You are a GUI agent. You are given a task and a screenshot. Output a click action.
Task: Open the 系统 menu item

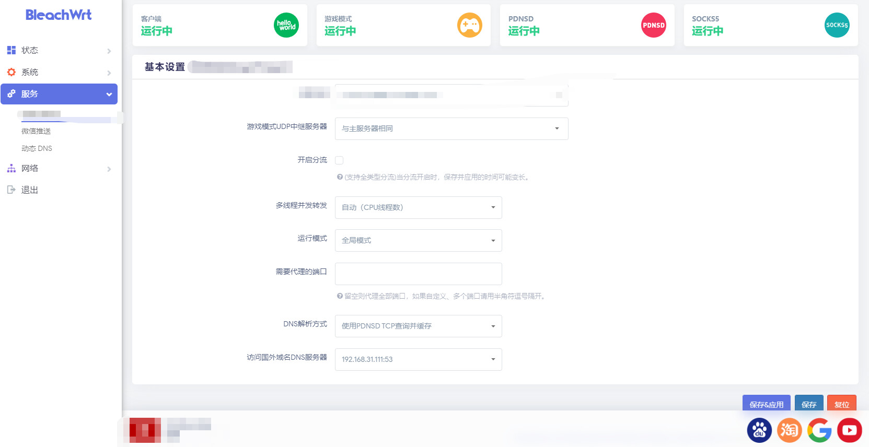pos(59,73)
